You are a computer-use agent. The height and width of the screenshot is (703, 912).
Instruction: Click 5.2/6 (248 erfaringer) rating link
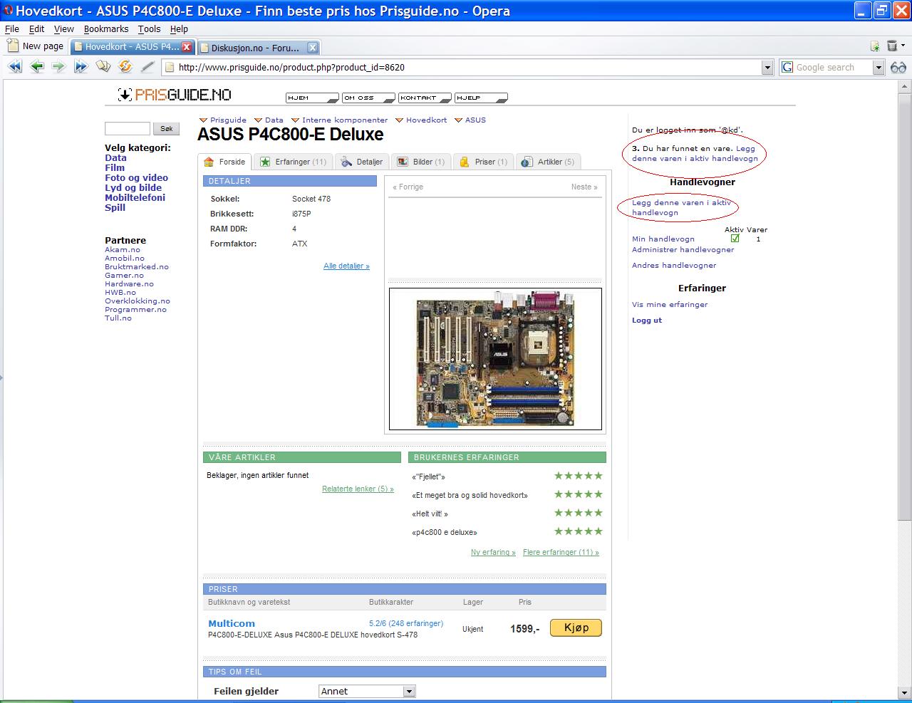[x=406, y=623]
